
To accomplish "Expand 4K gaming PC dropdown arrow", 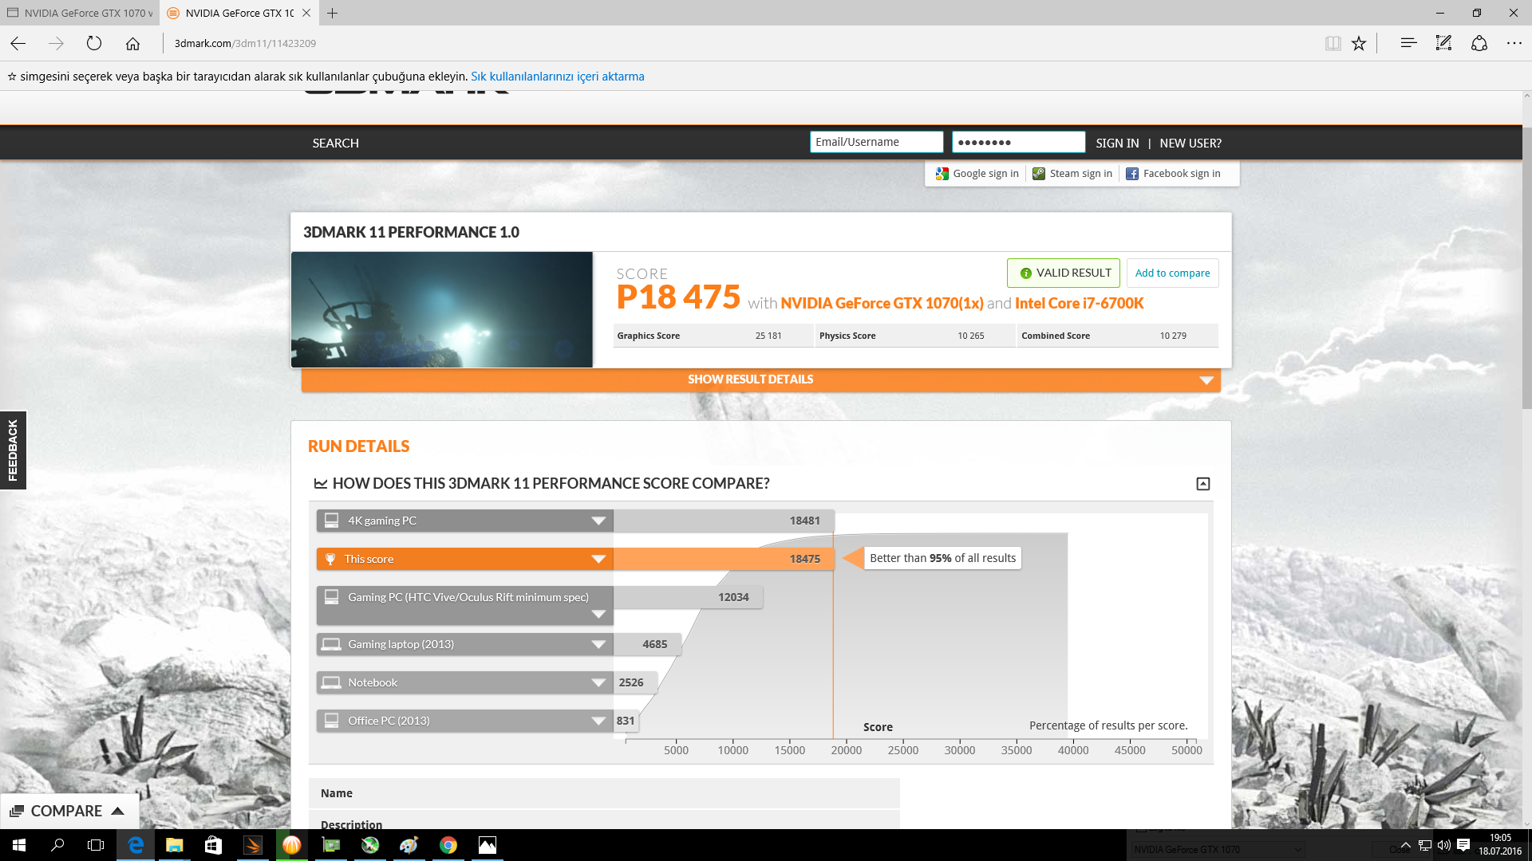I will [x=598, y=521].
